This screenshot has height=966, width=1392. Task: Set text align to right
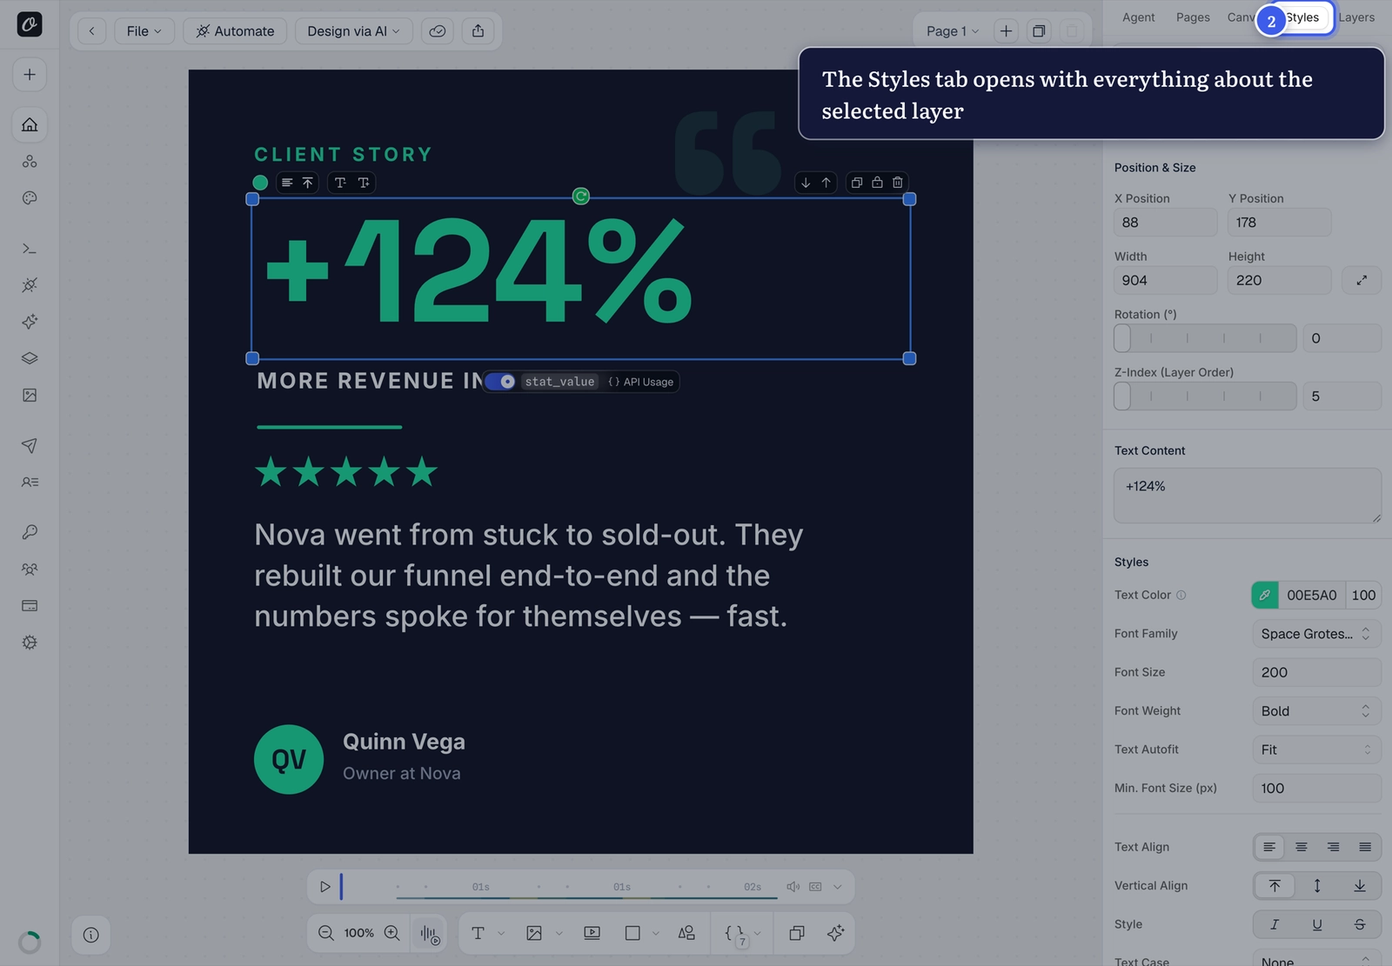coord(1333,847)
